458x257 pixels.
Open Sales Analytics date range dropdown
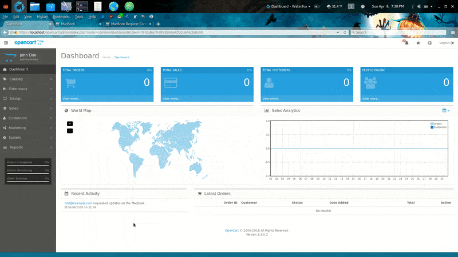(x=446, y=110)
